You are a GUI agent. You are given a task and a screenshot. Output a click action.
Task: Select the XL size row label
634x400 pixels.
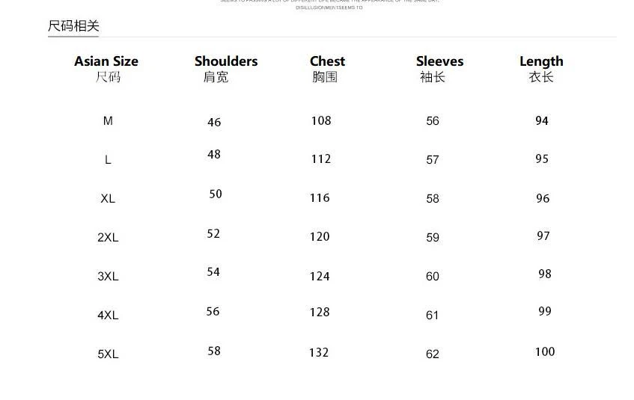[x=108, y=199]
